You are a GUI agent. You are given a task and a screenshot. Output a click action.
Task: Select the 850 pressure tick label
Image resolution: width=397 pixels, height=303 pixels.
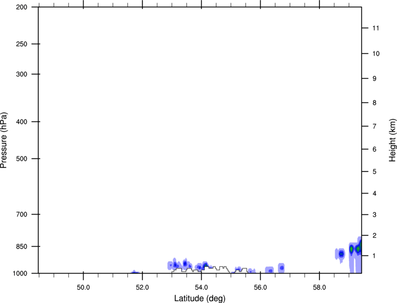[21, 247]
